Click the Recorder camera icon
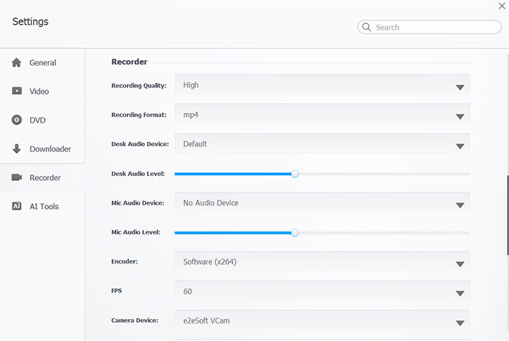Image resolution: width=509 pixels, height=341 pixels. coord(16,177)
